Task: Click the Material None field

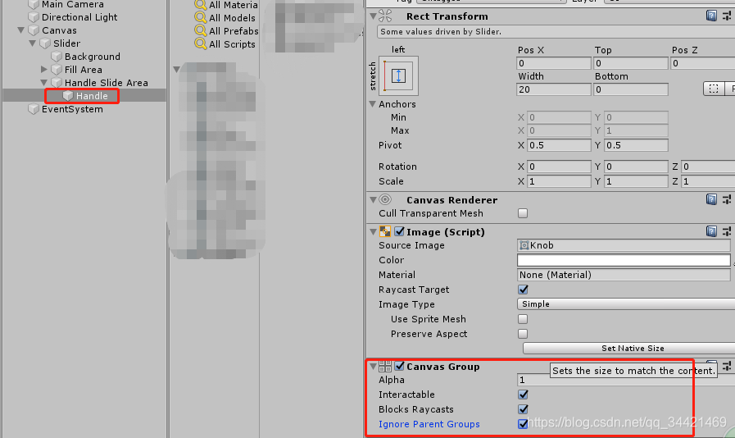Action: point(624,275)
